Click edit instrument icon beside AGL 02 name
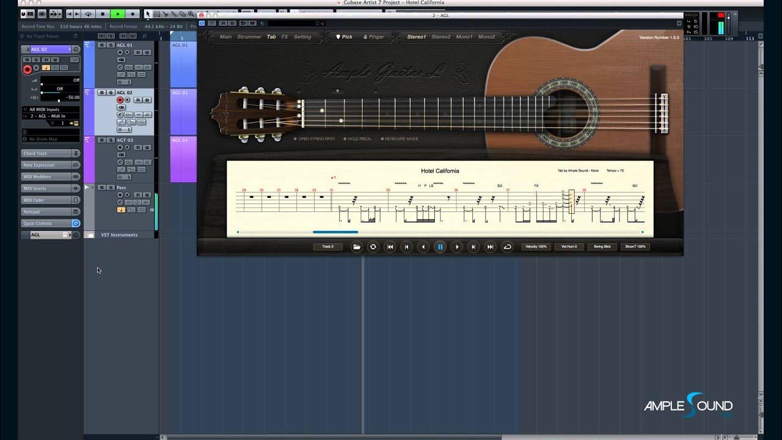This screenshot has height=440, width=782. (x=76, y=50)
